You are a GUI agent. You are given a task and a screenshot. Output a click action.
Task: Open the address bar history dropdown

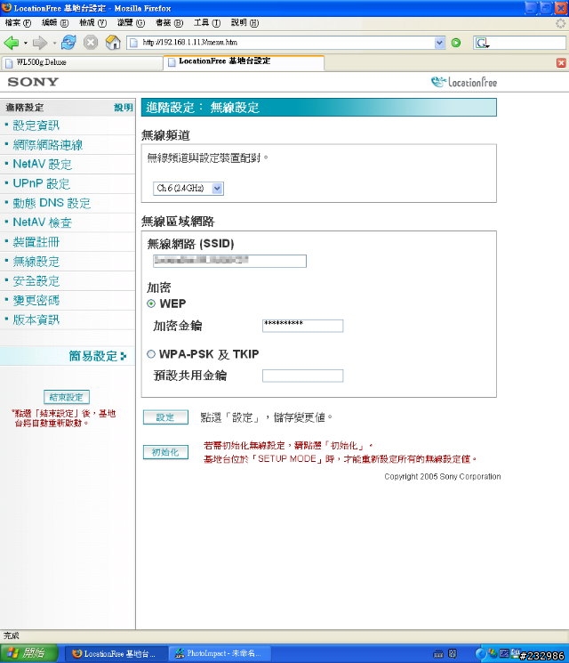(440, 43)
